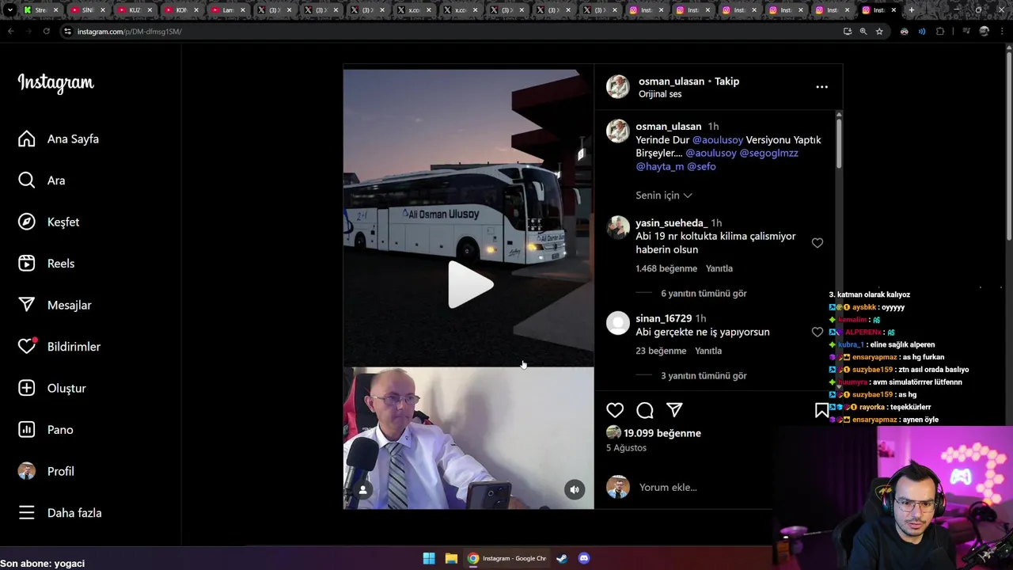This screenshot has width=1013, height=570.
Task: Open the @sefo mention
Action: click(x=701, y=167)
